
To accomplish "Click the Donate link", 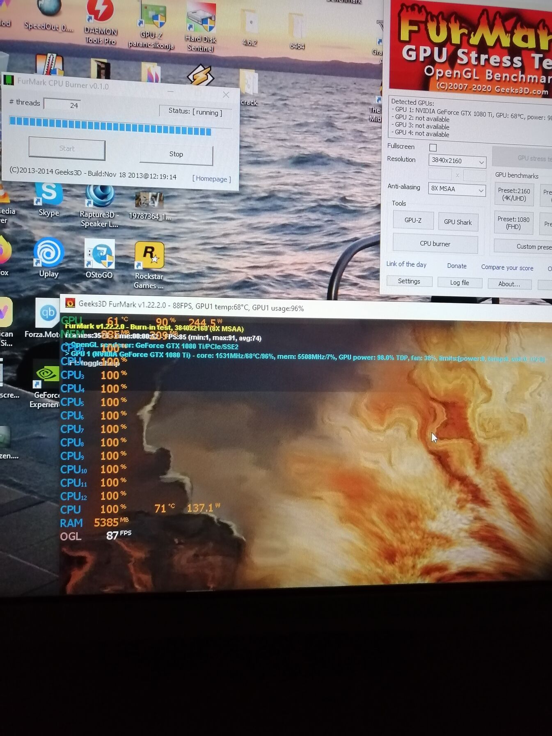I will 457,266.
